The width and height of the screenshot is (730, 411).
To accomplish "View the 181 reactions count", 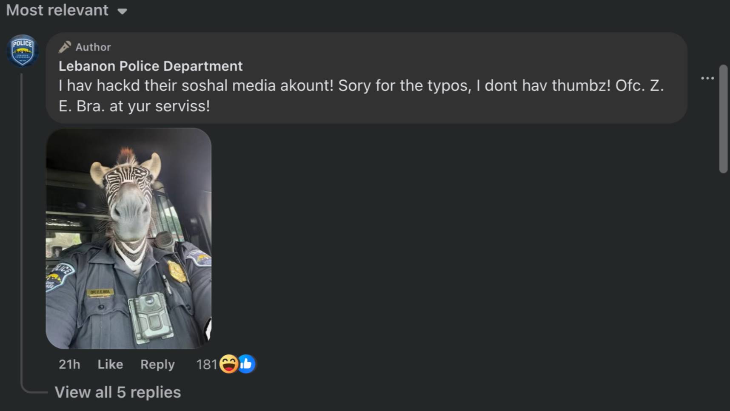I will click(207, 364).
